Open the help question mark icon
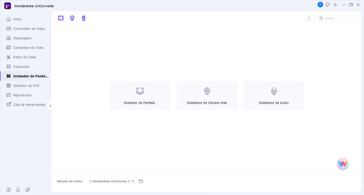 9,190
